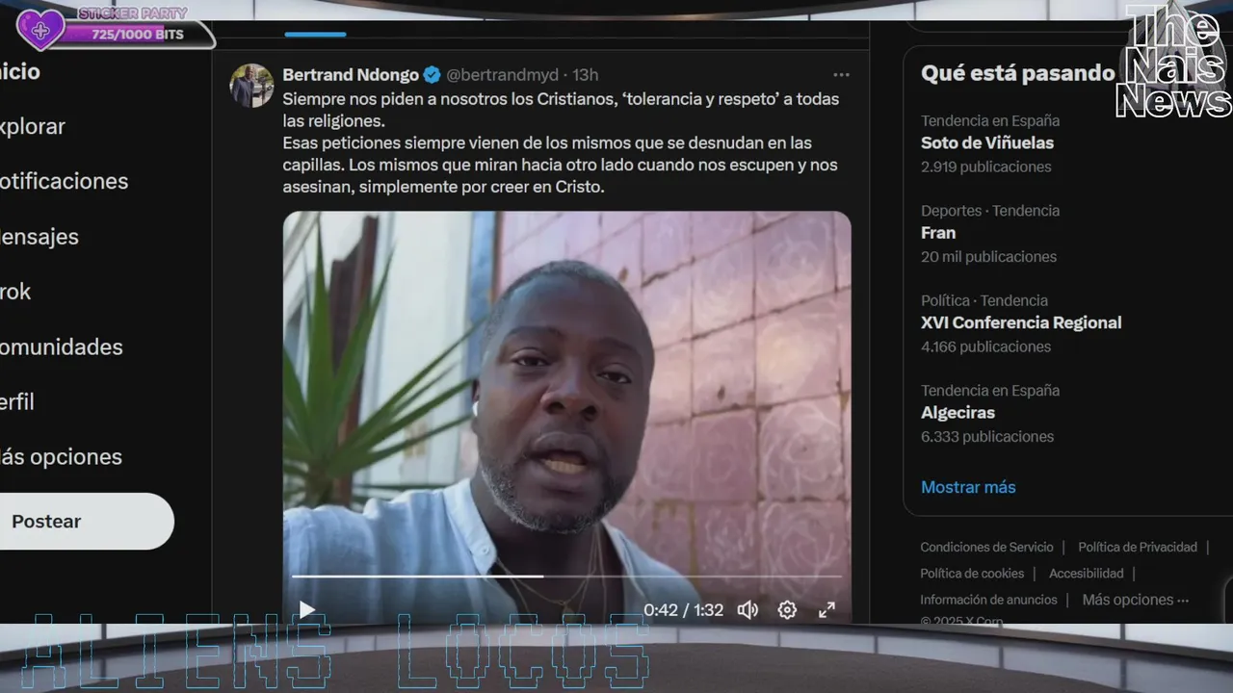This screenshot has width=1233, height=693.
Task: Click the video progress bar
Action: [x=566, y=577]
